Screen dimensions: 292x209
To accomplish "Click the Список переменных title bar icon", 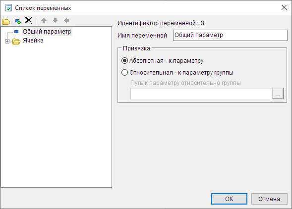I will (x=8, y=8).
